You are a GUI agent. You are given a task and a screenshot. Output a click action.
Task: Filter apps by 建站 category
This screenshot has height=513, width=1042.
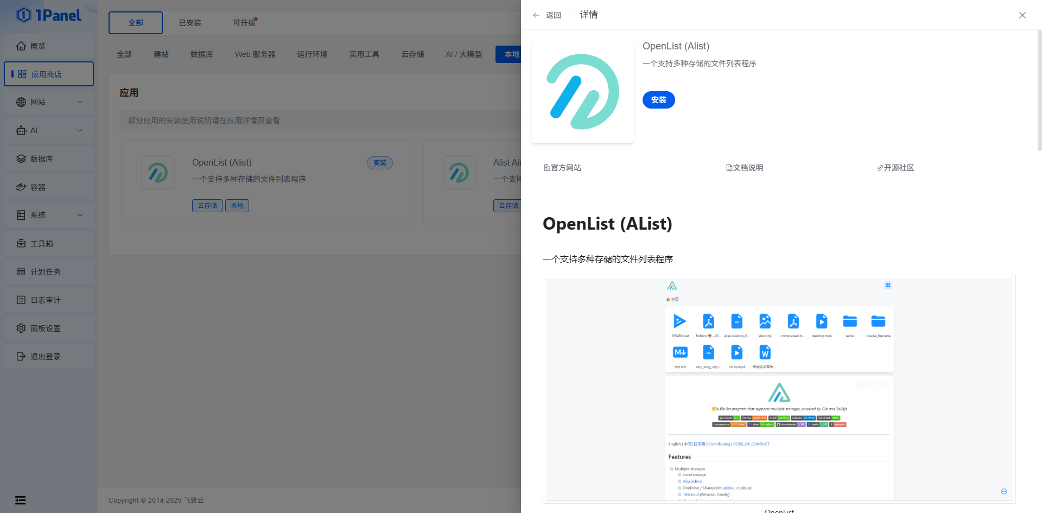(161, 54)
